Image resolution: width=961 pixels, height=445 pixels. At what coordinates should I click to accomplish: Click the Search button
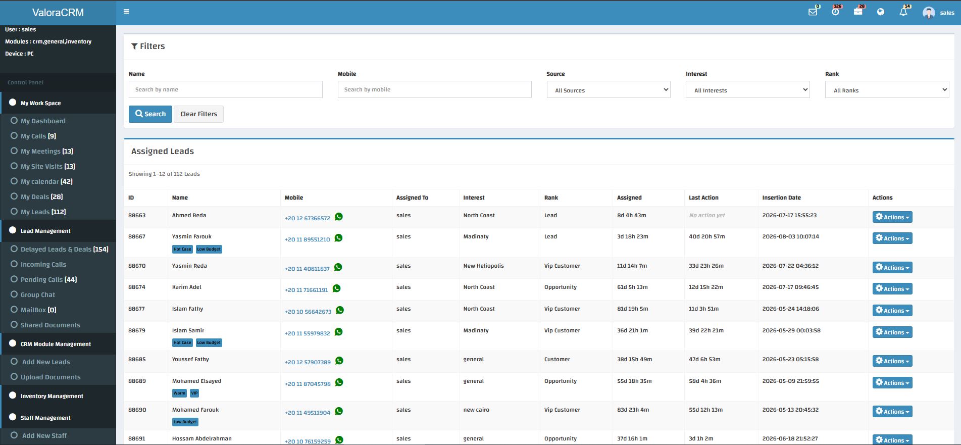150,114
